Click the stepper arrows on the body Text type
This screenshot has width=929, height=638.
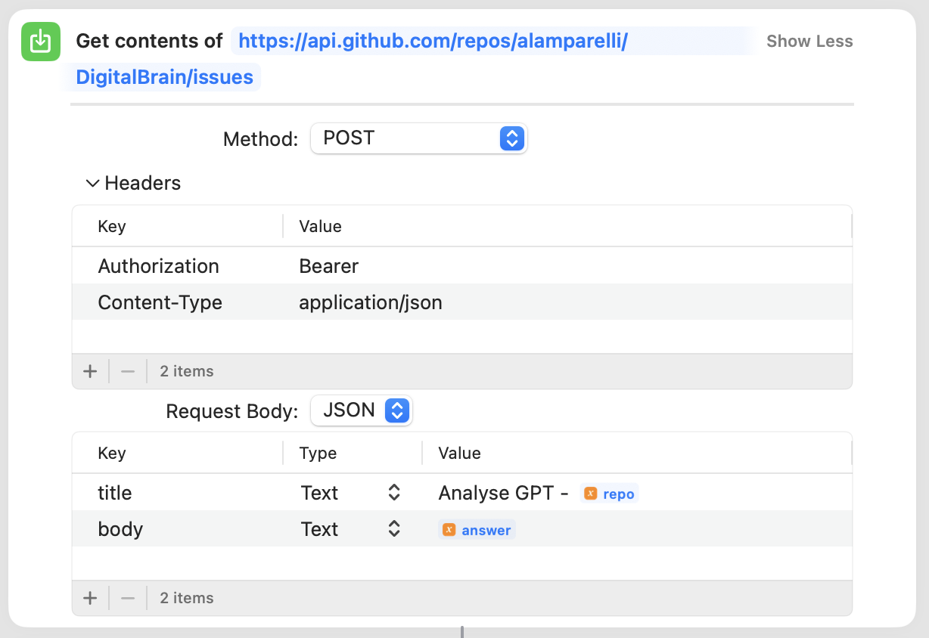[393, 529]
